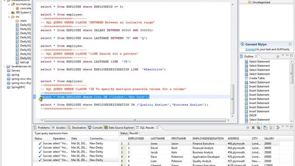Click the terminate operation icon in SQL Results
The height and width of the screenshot is (166, 295).
pyautogui.click(x=248, y=128)
